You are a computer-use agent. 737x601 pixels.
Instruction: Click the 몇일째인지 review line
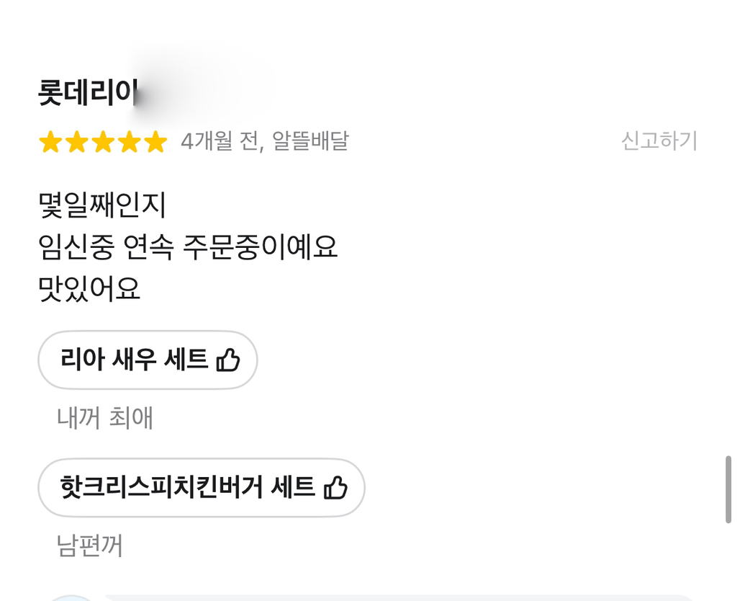click(101, 207)
